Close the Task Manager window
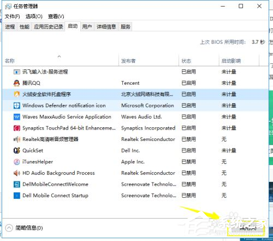The image size is (273, 241). tap(259, 6)
